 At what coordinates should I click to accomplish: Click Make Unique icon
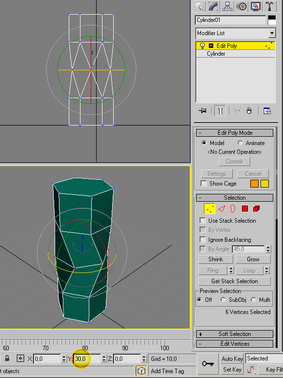tap(238, 111)
